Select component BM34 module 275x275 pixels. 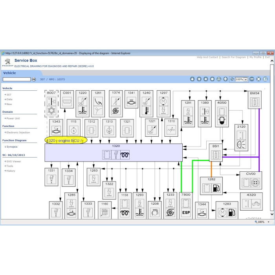(x=255, y=100)
